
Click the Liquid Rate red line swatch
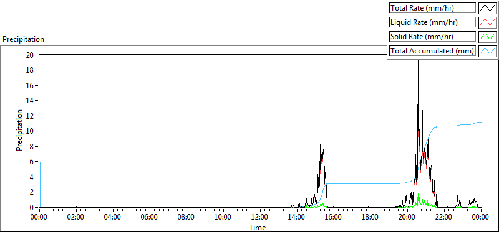click(x=487, y=22)
